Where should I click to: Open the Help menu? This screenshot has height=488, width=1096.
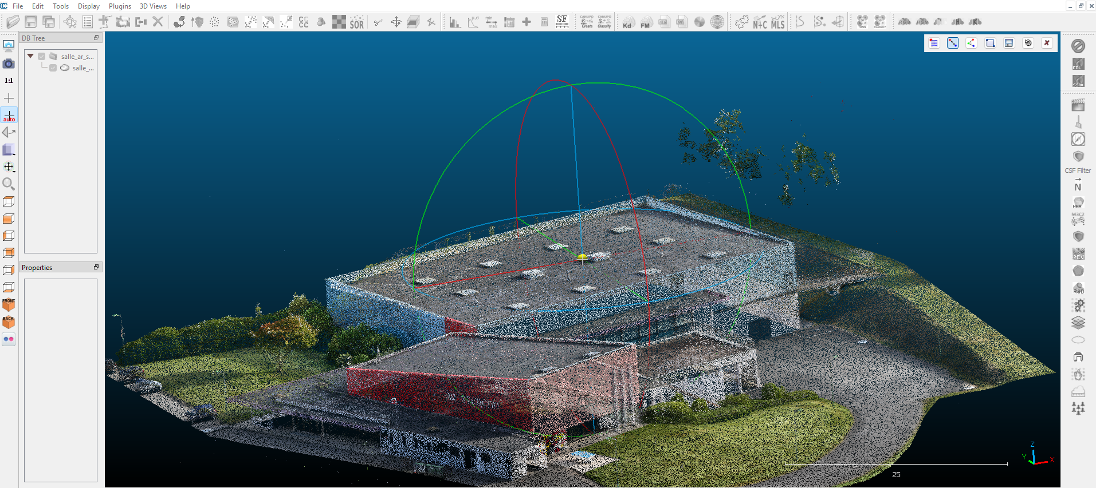(183, 6)
